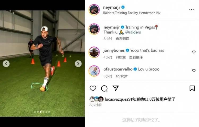View translation of the neymarjr caption

122,39
